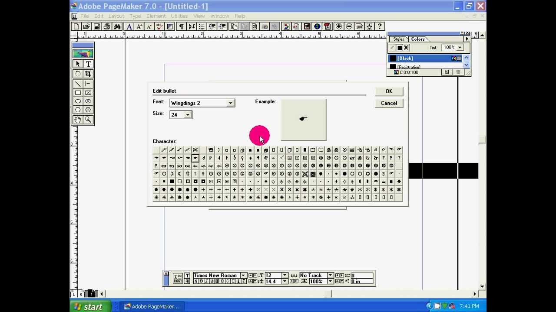Screen dimensions: 556x312
Task: Click the New document toolbar icon
Action: point(76,26)
